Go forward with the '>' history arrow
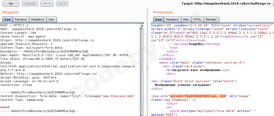 pyautogui.click(x=61, y=3)
